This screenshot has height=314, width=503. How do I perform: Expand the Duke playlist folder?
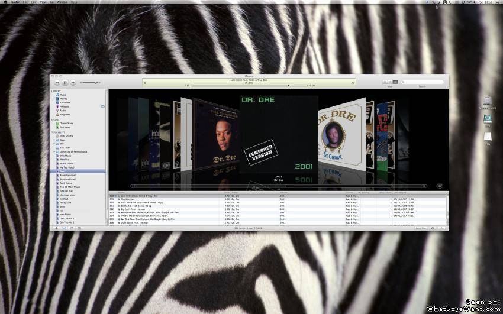53,140
